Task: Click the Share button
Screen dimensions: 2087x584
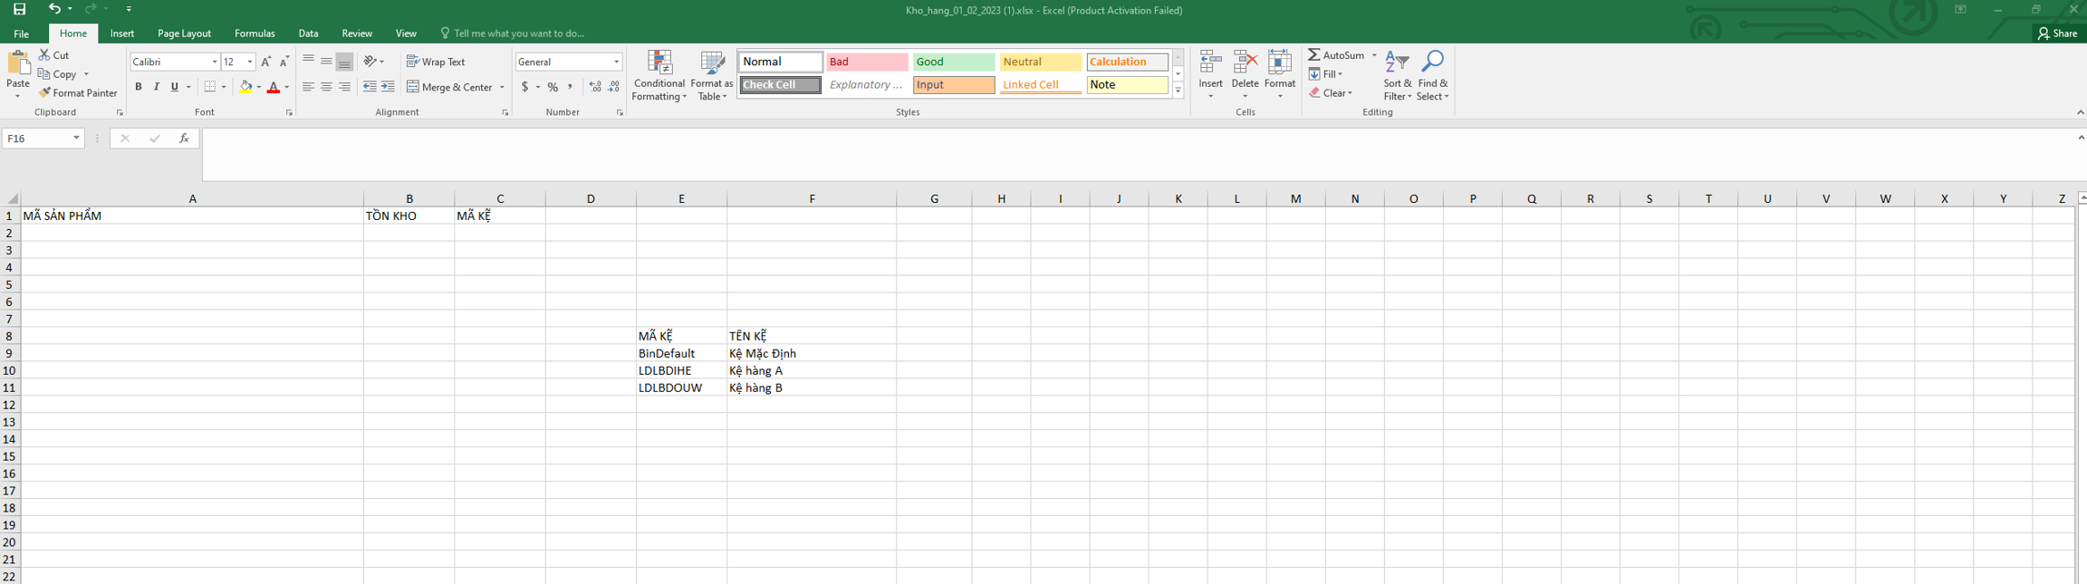Action: [2058, 34]
